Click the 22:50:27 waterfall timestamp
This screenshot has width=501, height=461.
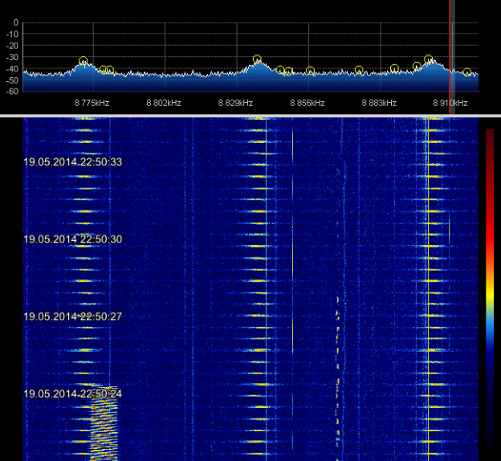[73, 316]
